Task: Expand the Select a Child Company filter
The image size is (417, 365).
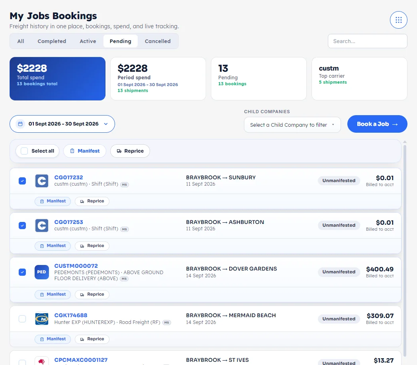Action: click(292, 125)
